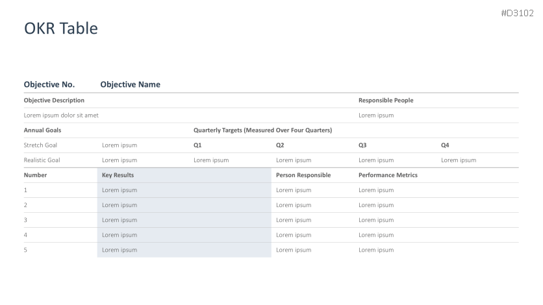
Task: Select the Objective Name heading
Action: 130,84
